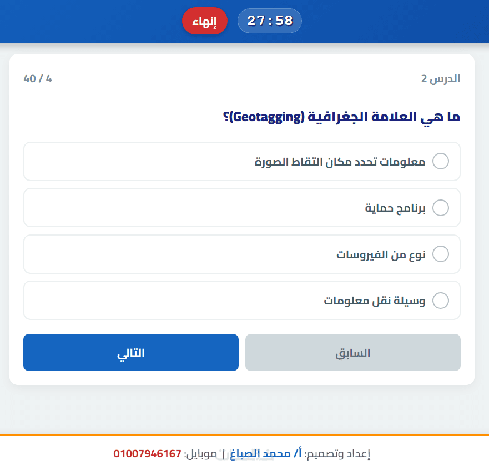Go to next question with التالي
Image resolution: width=489 pixels, height=470 pixels.
[x=131, y=352]
